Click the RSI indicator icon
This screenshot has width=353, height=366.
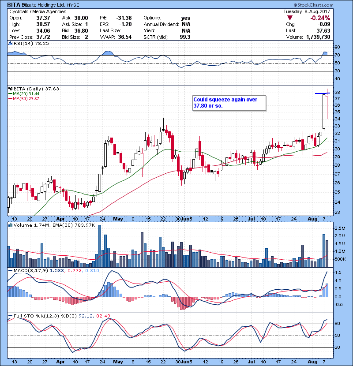click(x=10, y=43)
